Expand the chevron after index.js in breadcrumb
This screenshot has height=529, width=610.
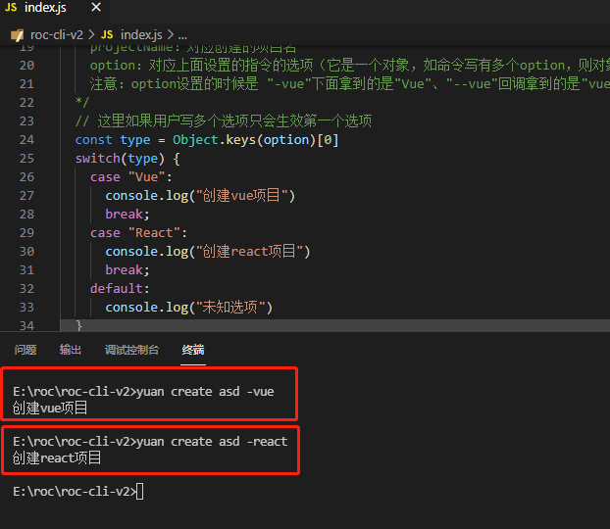(171, 35)
